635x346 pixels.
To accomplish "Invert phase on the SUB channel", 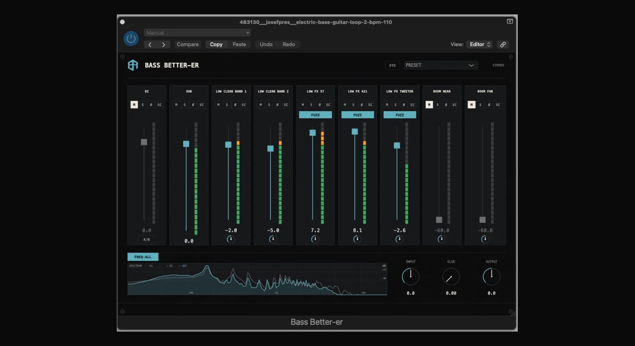I will click(x=193, y=105).
